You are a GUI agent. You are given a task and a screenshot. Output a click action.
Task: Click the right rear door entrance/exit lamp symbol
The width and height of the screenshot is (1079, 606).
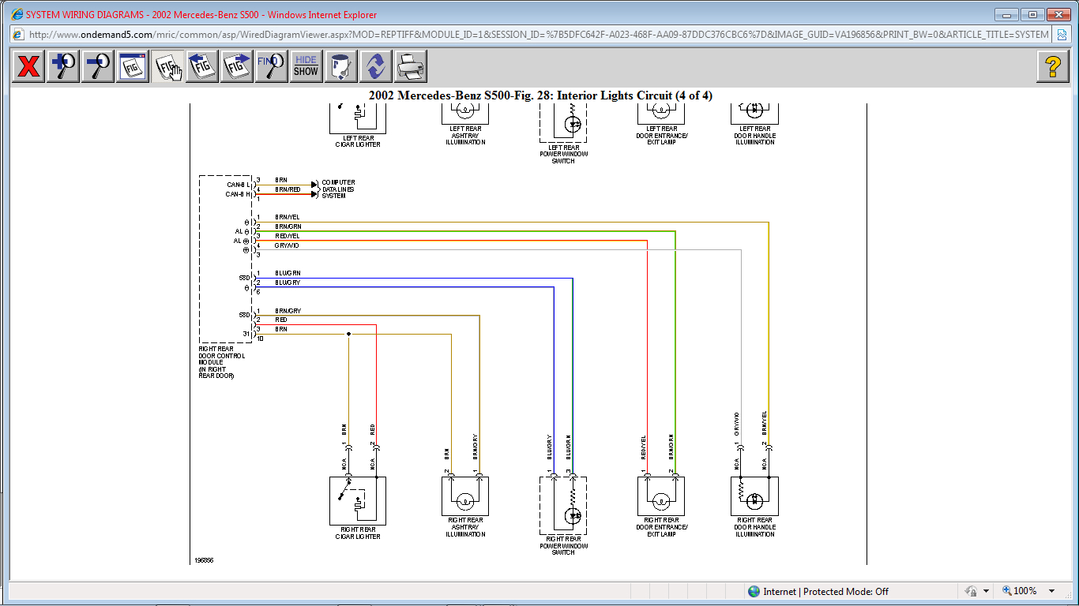click(661, 496)
